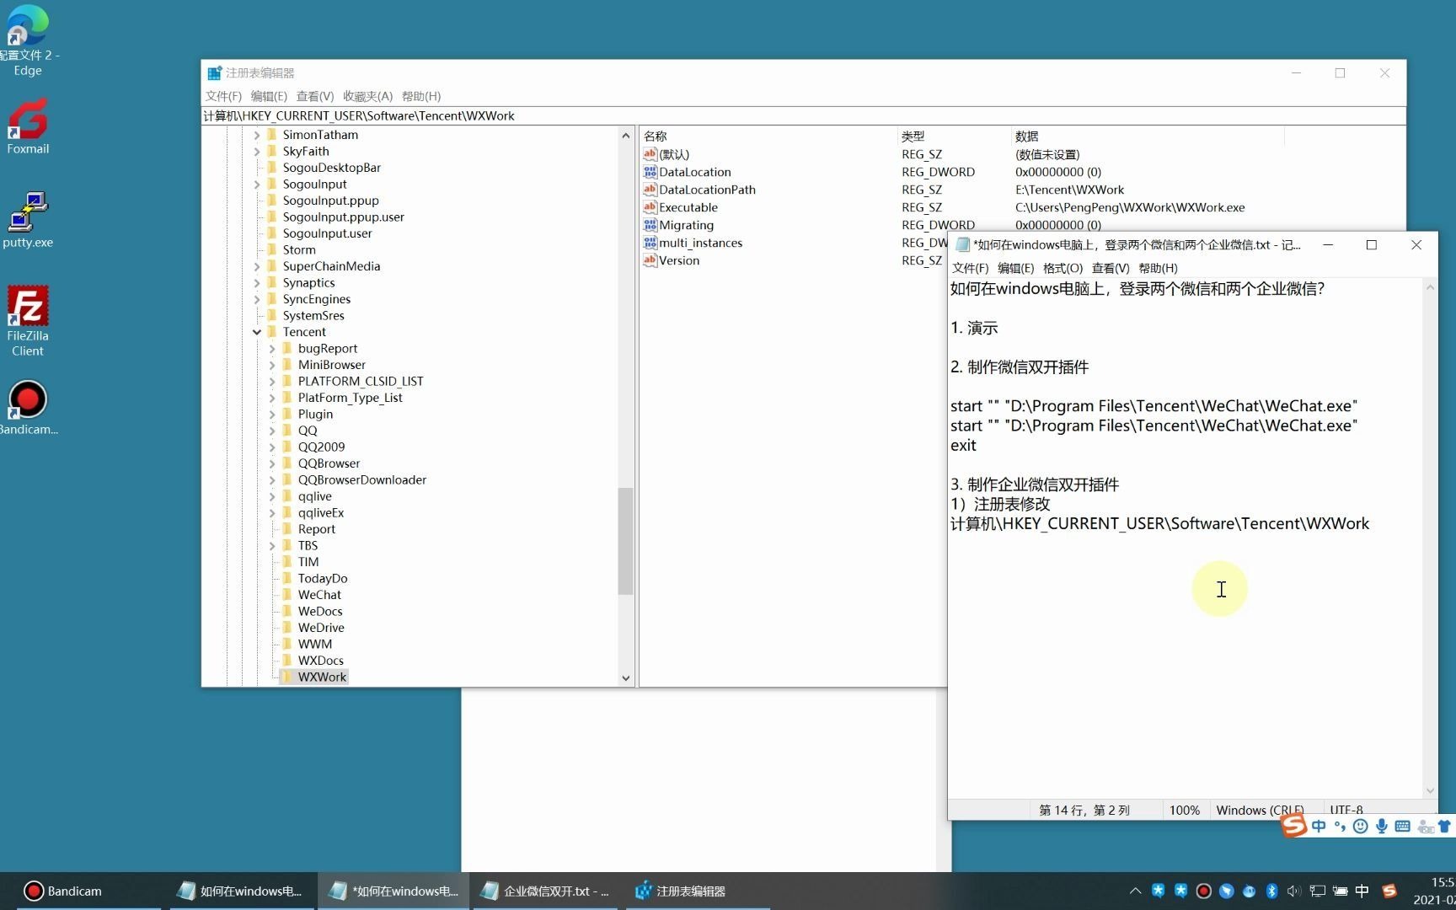Expand the QQBrowser registry key
The width and height of the screenshot is (1456, 910).
272,463
